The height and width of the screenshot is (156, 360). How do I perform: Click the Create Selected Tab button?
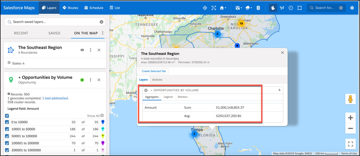[154, 71]
